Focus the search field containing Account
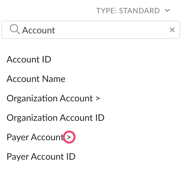 pos(91,30)
